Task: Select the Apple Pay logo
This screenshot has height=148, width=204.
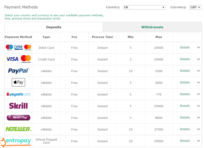Action: click(x=19, y=82)
